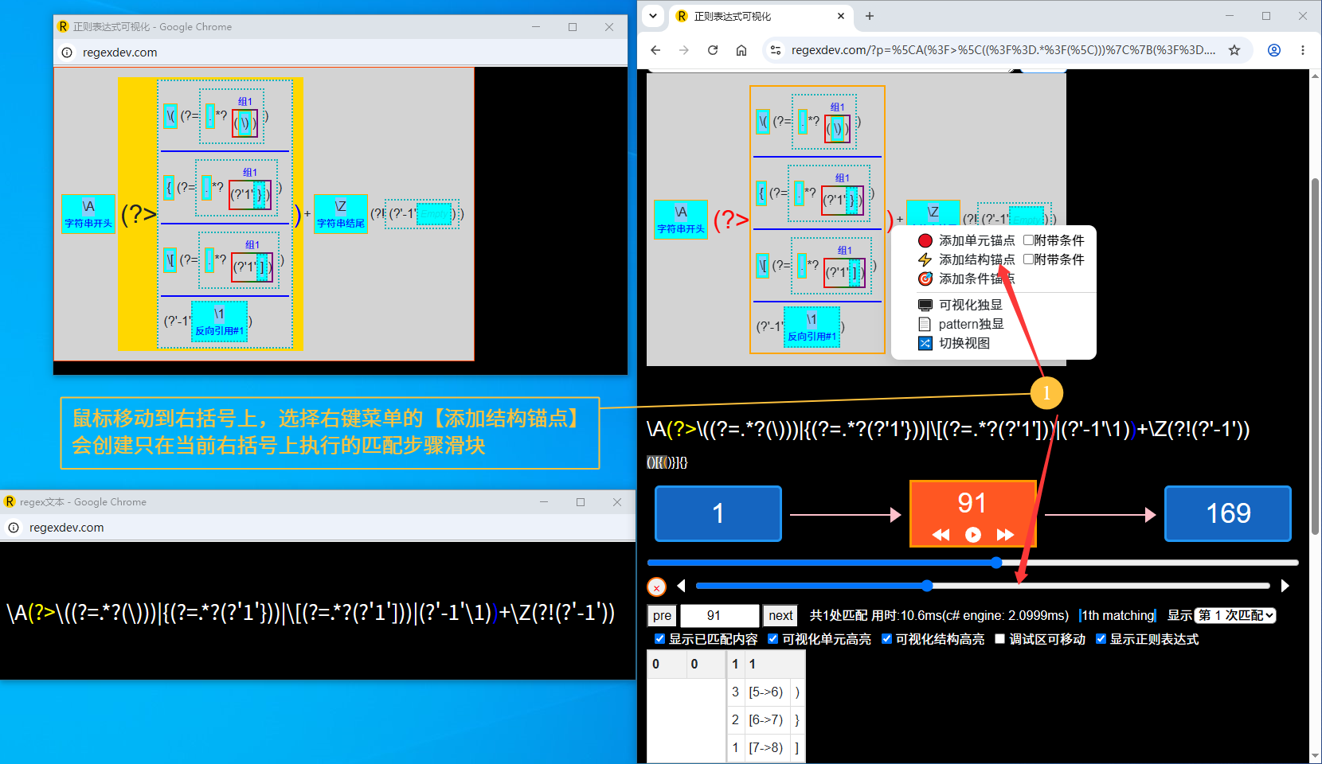This screenshot has width=1322, height=764.
Task: Enable 调试区可移动 checkbox
Action: (x=1000, y=638)
